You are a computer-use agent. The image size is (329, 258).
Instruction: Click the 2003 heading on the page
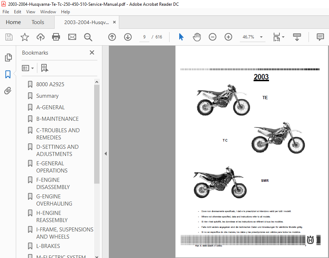click(x=261, y=77)
